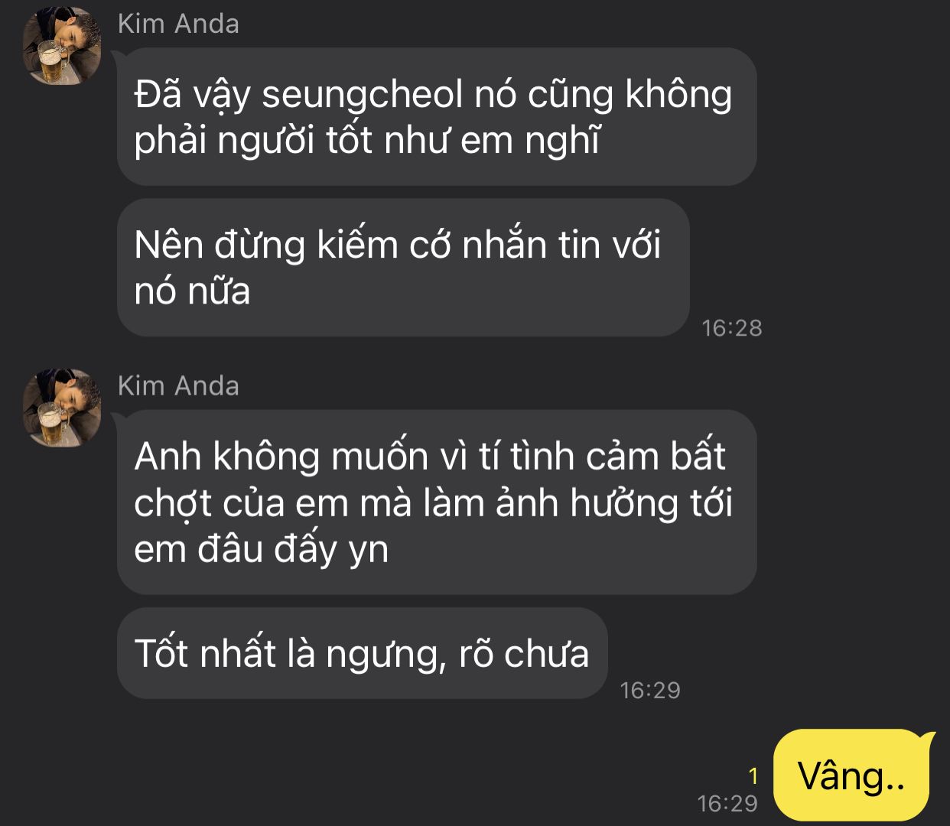Image resolution: width=950 pixels, height=826 pixels.
Task: Click the 16:28 timestamp
Action: coord(732,328)
